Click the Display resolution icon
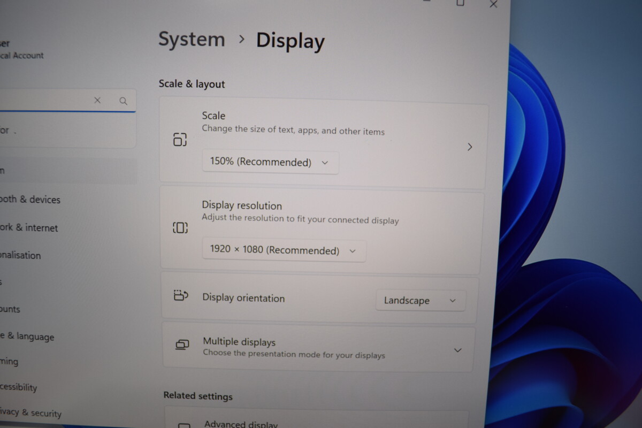The image size is (642, 428). 180,228
